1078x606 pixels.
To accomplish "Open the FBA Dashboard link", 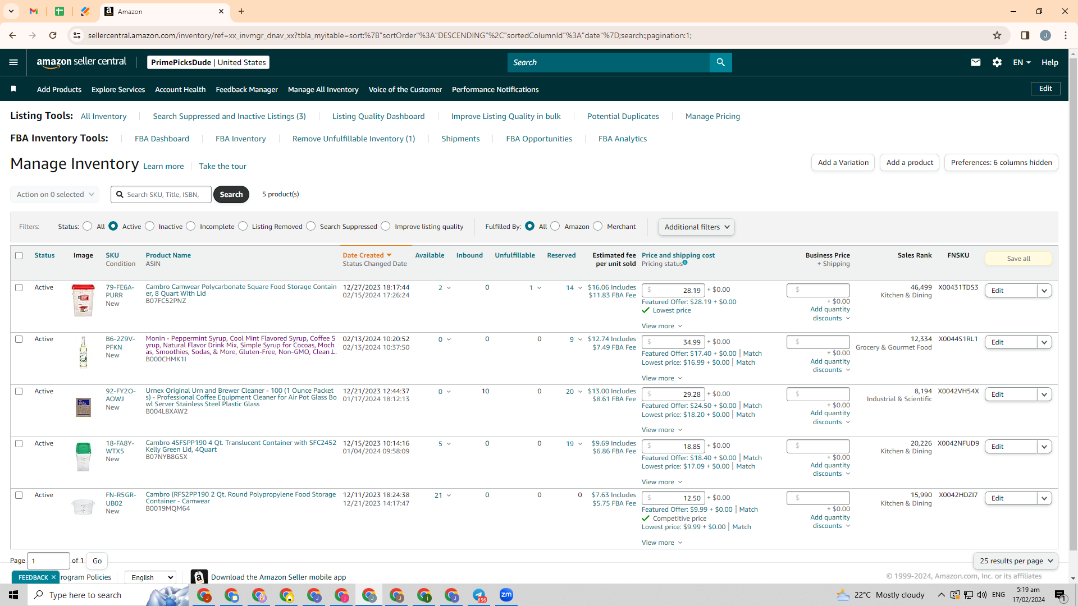I will pyautogui.click(x=162, y=139).
